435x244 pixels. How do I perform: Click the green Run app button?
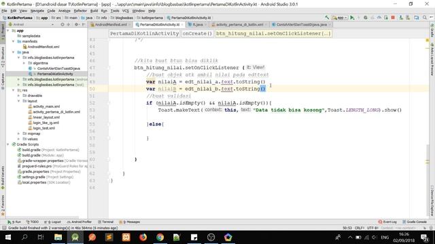tap(352, 18)
